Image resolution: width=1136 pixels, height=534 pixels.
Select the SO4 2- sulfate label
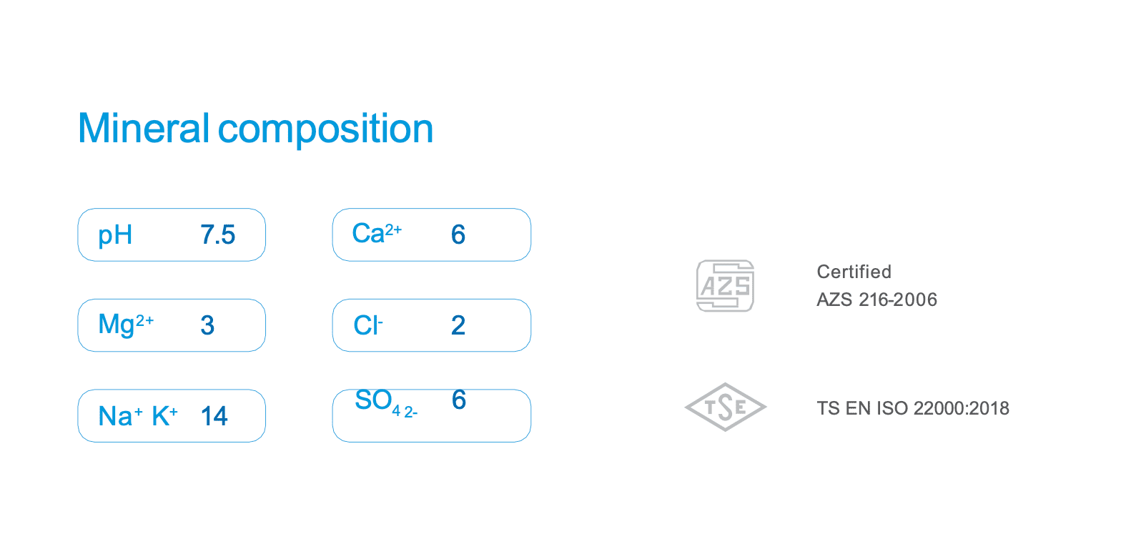coord(385,402)
